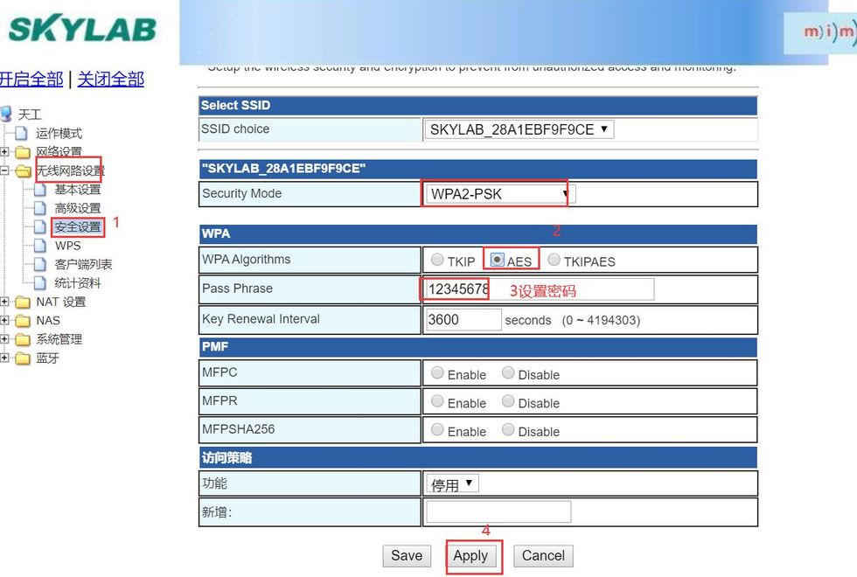Click the 开启全部 link
The height and width of the screenshot is (577, 857).
coord(31,80)
